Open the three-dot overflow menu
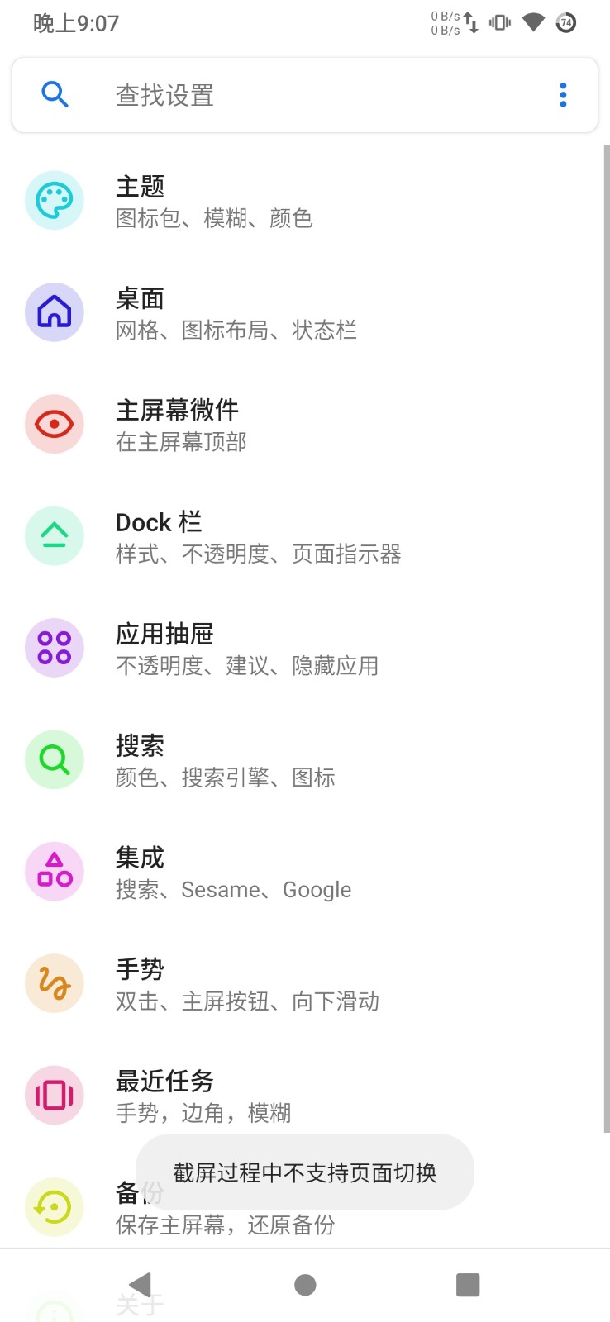The width and height of the screenshot is (610, 1322). [x=563, y=95]
